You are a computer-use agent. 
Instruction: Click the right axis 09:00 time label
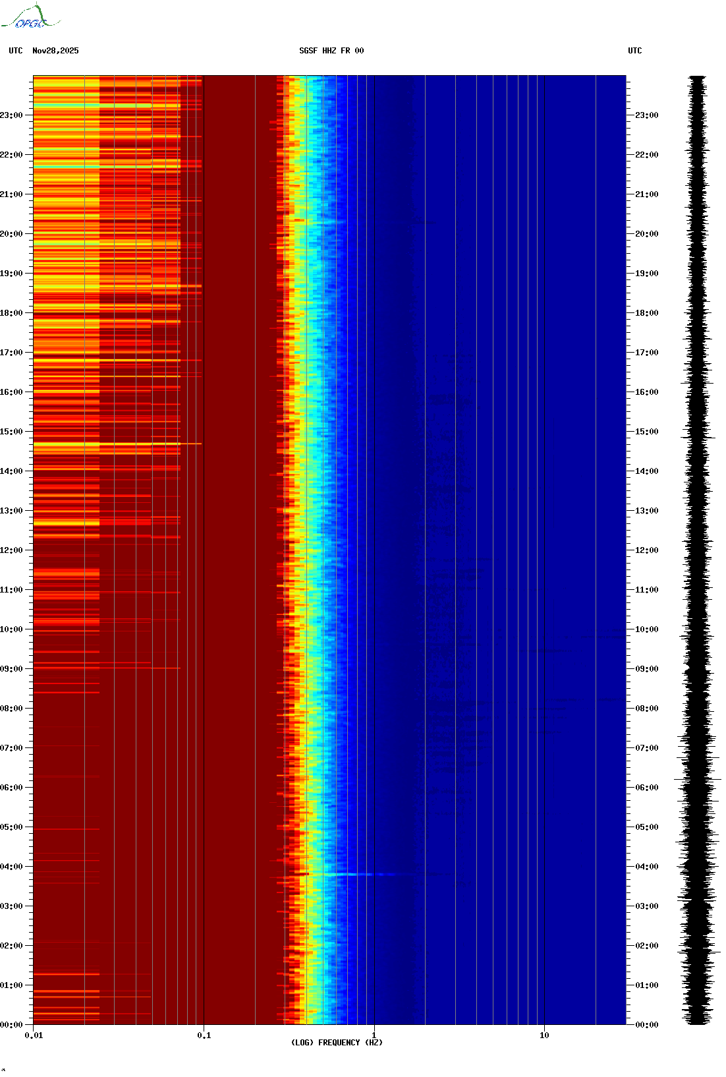coord(647,669)
